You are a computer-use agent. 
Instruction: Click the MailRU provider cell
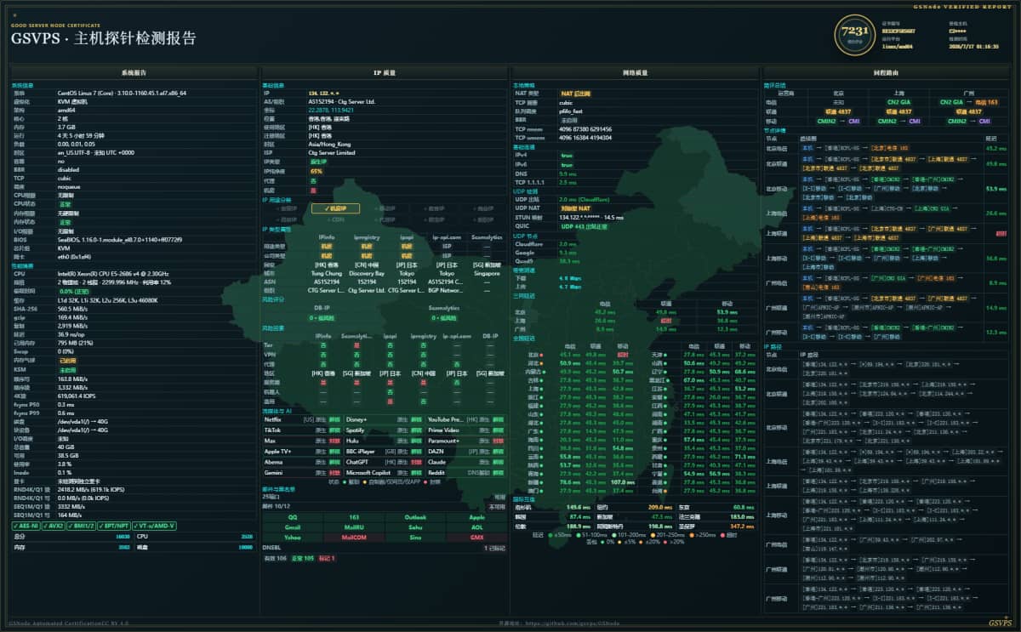(x=354, y=527)
